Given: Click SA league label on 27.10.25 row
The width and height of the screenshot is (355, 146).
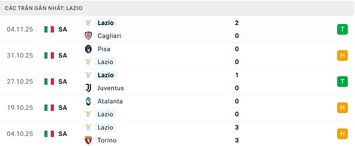Looking at the screenshot, I should coord(63,82).
